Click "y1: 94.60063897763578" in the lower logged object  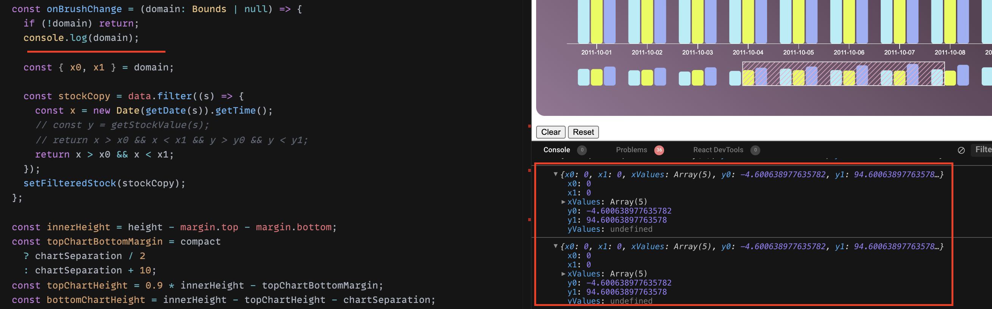[x=617, y=292]
